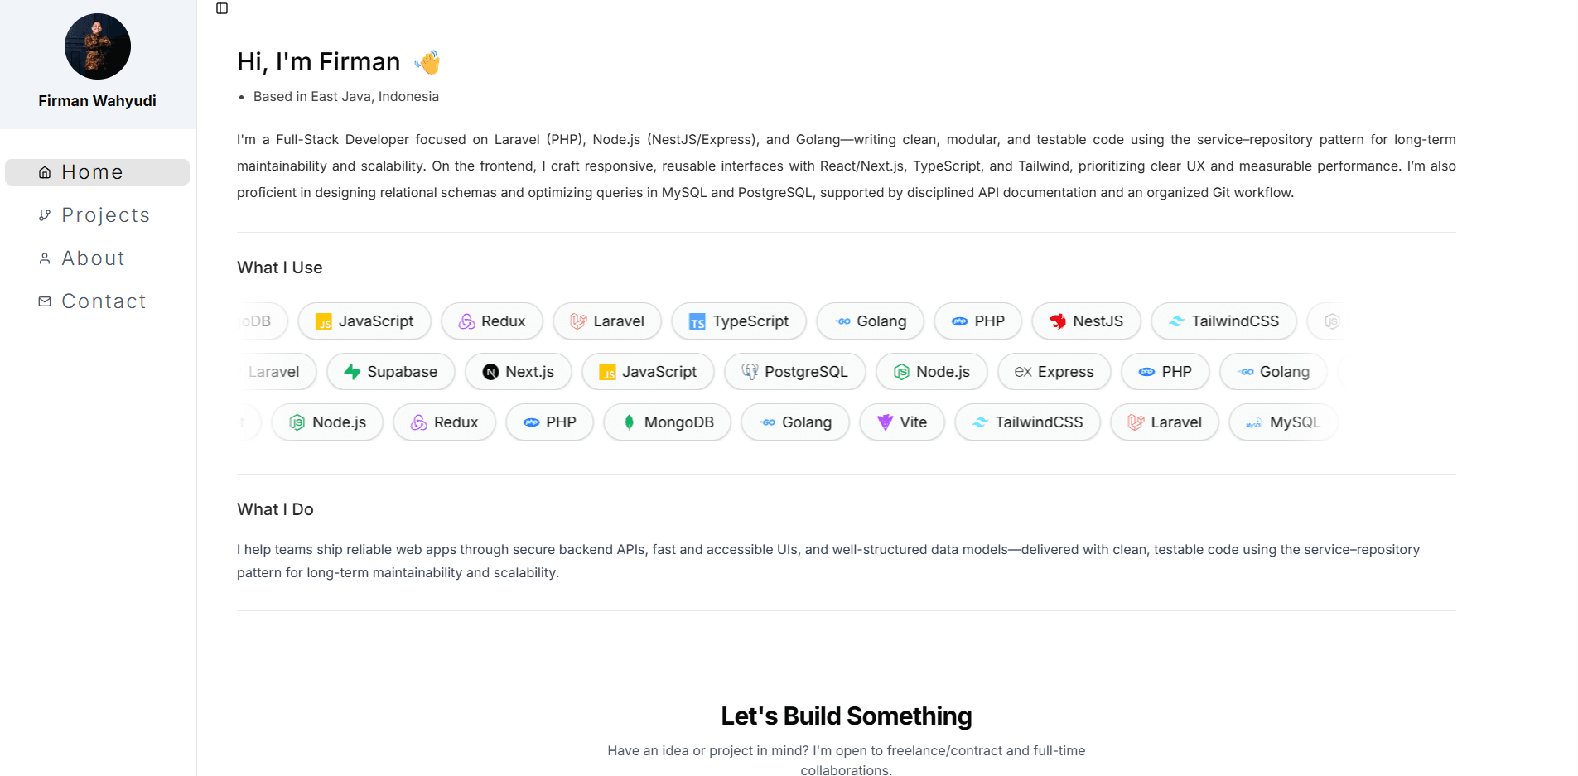Click the Projects branch icon

pyautogui.click(x=45, y=215)
